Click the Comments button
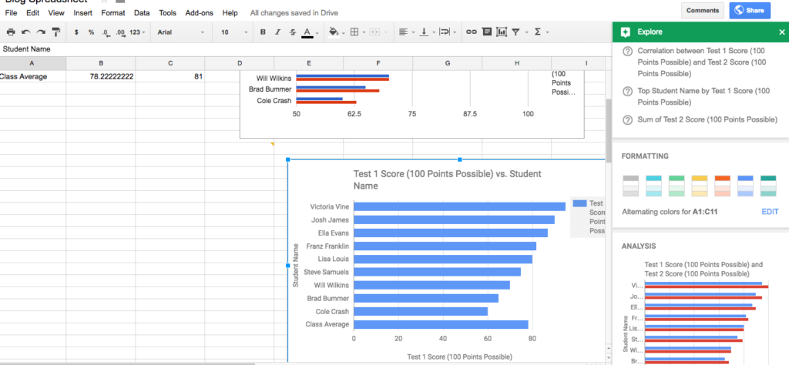The height and width of the screenshot is (365, 789). 702,11
